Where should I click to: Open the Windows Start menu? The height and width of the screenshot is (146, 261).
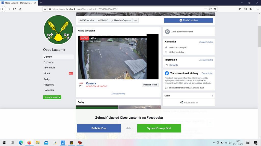coord(4,142)
